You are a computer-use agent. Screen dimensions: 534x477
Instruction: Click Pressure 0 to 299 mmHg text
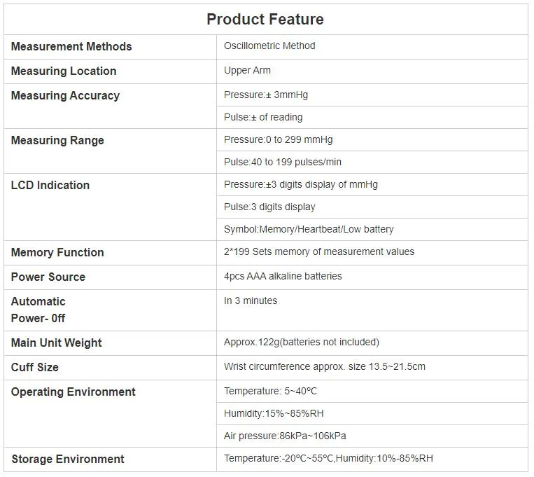point(279,140)
